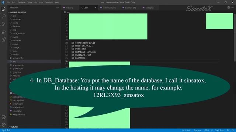Image resolution: width=236 pixels, height=132 pixels.
Task: Open the Run menu
Action: point(41,3)
